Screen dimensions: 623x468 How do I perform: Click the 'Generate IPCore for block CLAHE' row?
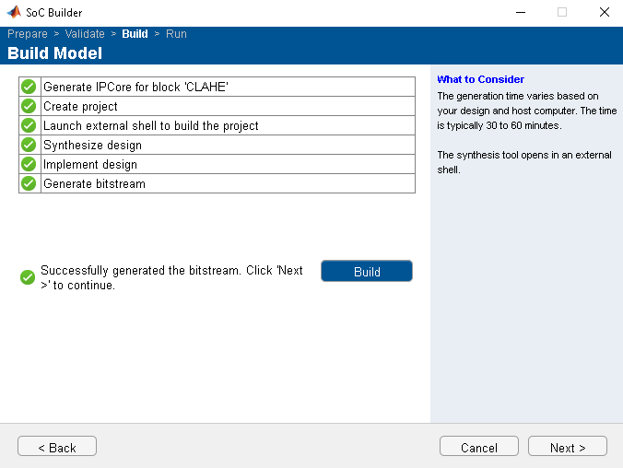click(x=135, y=87)
